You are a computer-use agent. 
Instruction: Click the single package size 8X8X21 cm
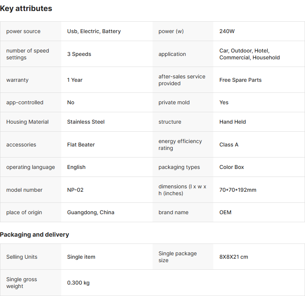click(234, 257)
